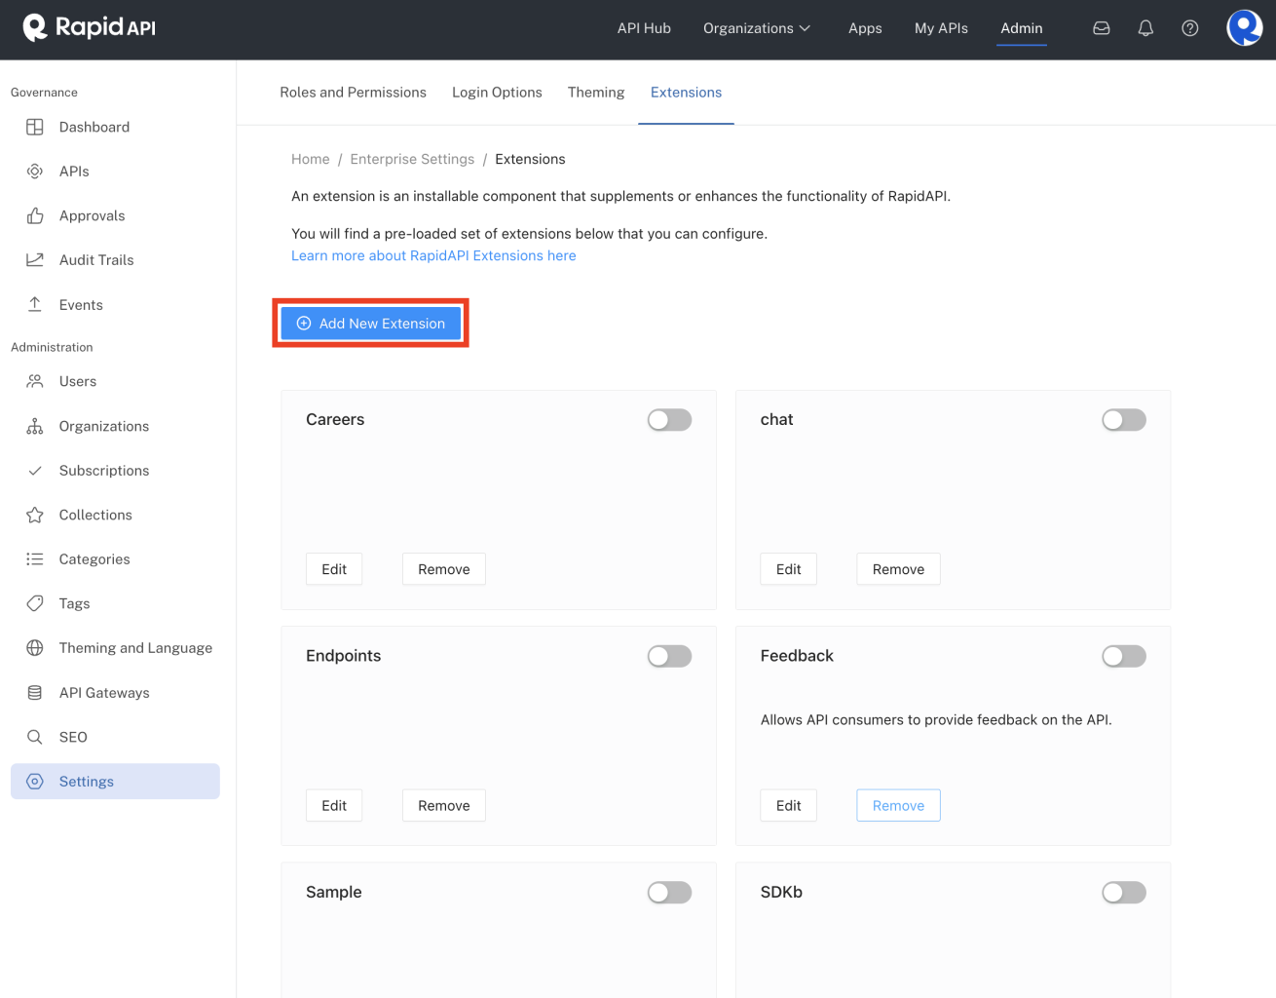The height and width of the screenshot is (998, 1276).
Task: Click the Categories list icon
Action: 35,559
